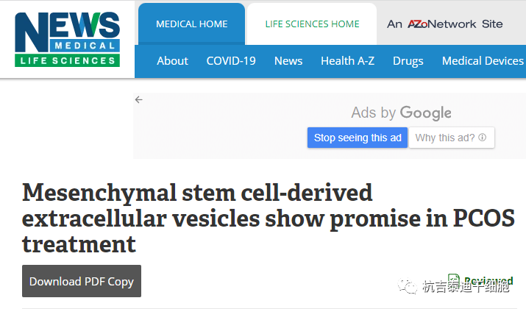The image size is (526, 309).
Task: Click the info icon beside Why this ad
Action: point(483,138)
